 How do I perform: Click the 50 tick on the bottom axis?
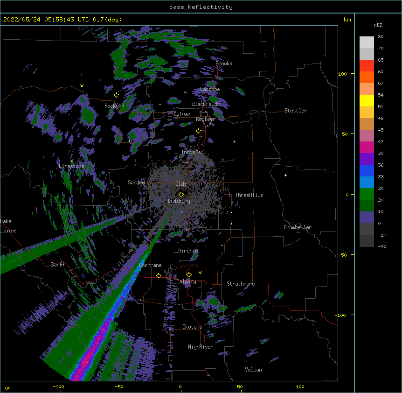coord(240,386)
